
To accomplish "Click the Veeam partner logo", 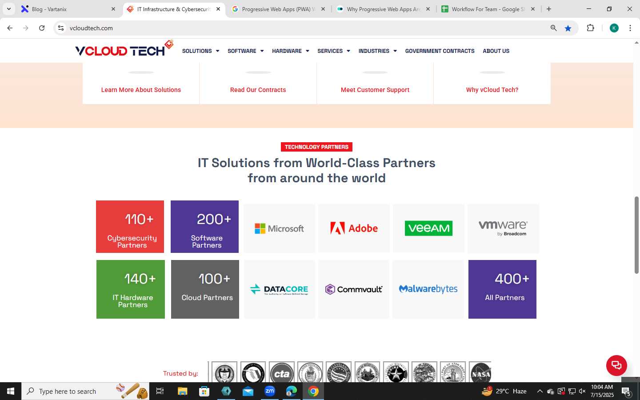I will 428,228.
